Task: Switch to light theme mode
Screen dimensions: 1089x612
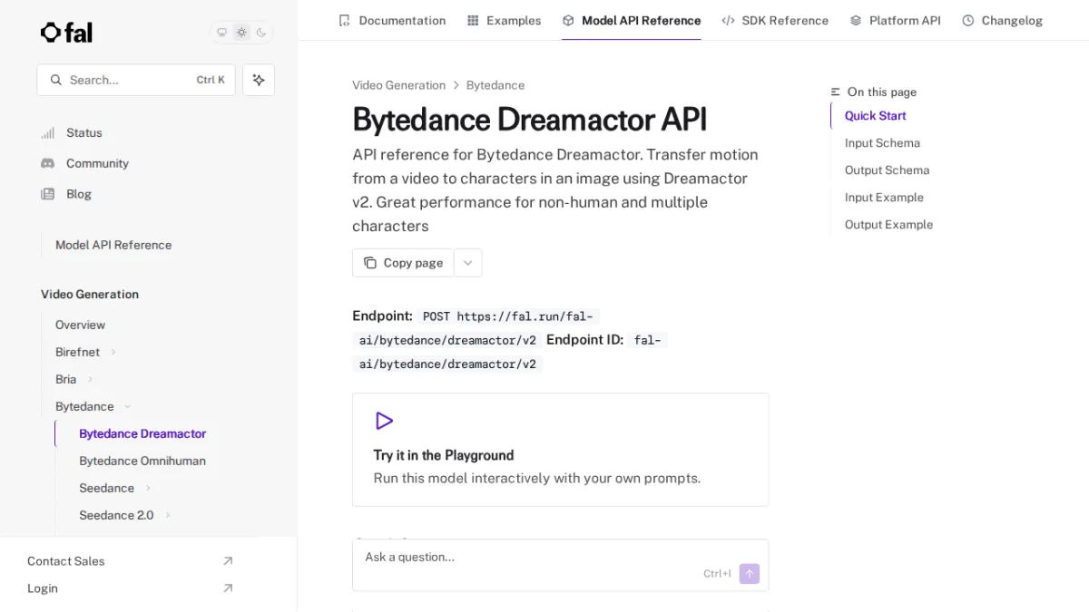Action: click(x=241, y=33)
